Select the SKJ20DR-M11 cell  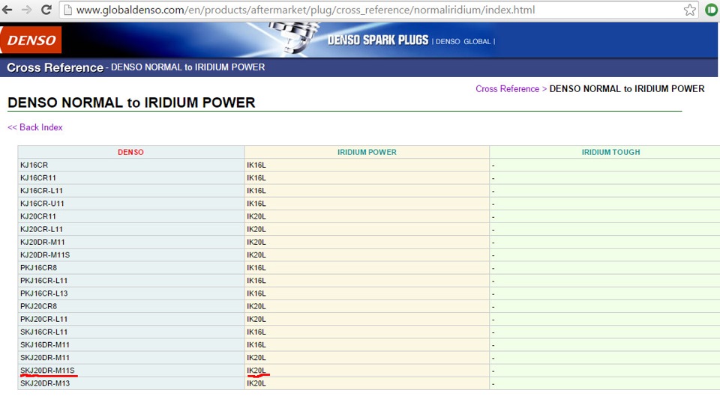click(x=130, y=357)
